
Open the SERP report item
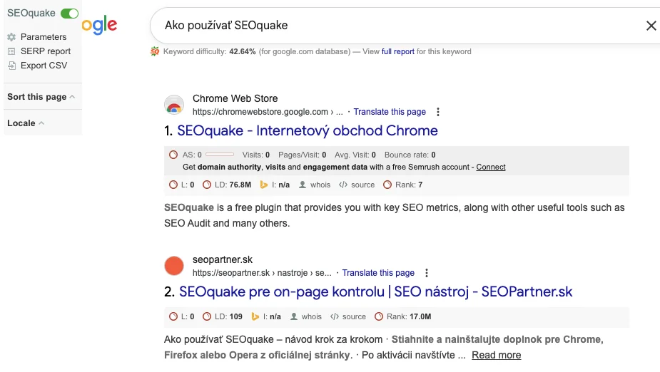coord(45,51)
